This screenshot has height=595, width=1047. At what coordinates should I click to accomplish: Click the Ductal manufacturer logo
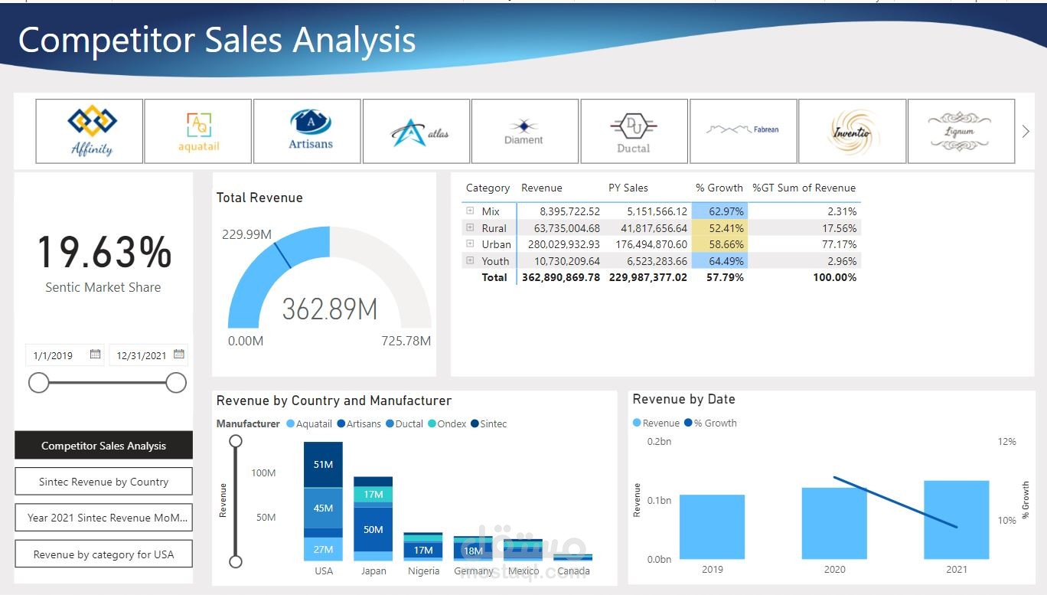tap(634, 130)
